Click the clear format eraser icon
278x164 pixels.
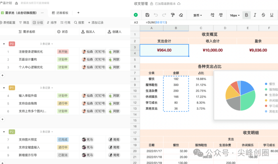[x=181, y=15]
